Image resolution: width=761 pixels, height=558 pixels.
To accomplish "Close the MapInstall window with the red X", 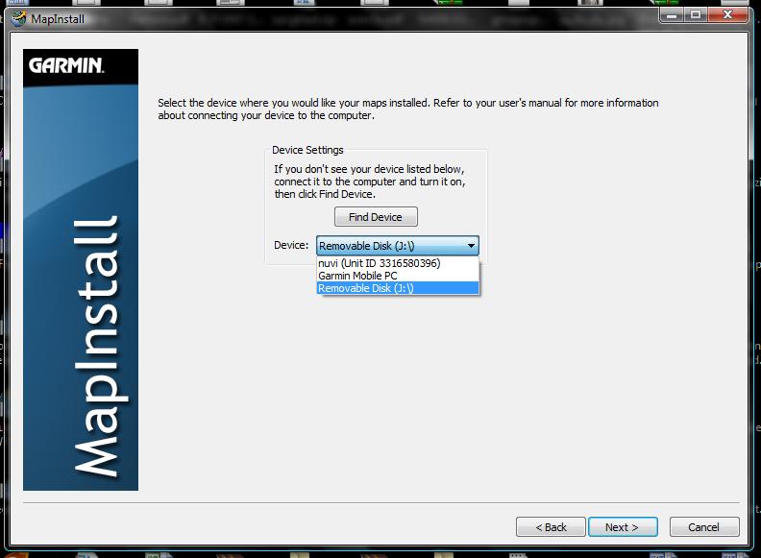I will pyautogui.click(x=727, y=14).
